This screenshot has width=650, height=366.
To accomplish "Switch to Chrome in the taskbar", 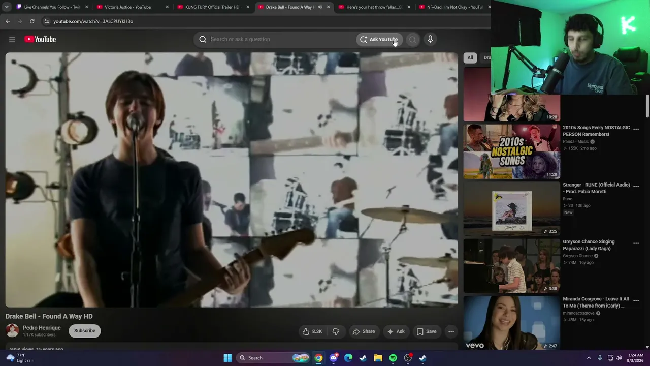I will [x=318, y=358].
